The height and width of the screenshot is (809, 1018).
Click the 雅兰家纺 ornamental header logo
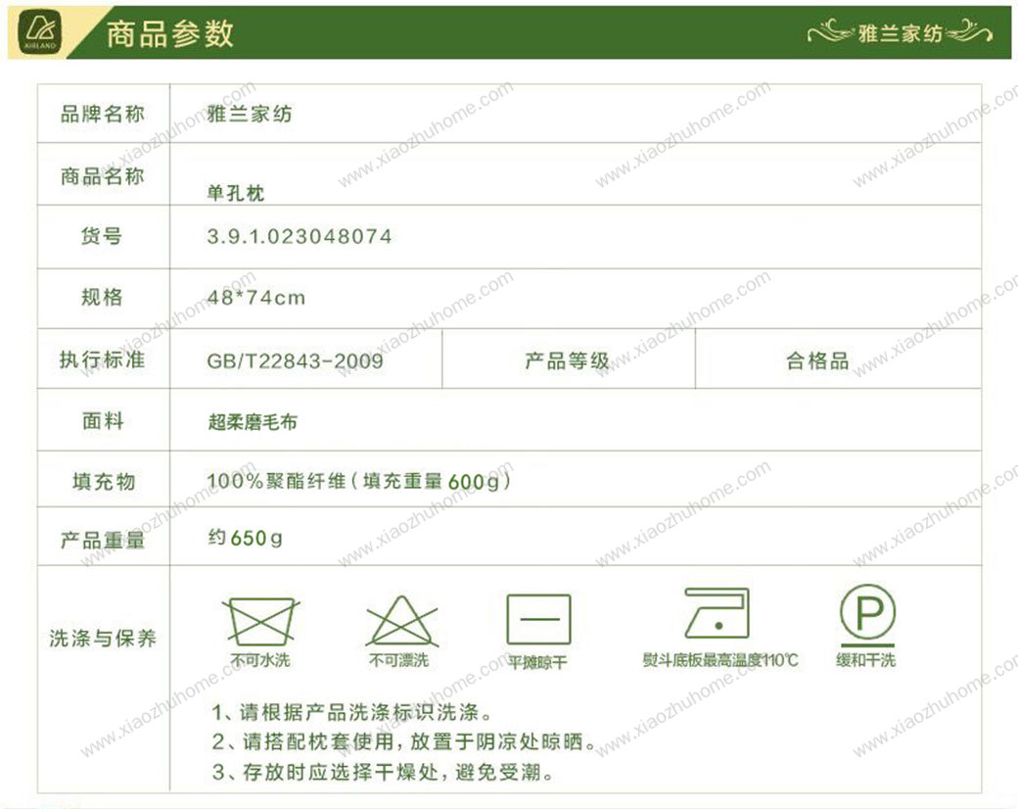tap(900, 32)
